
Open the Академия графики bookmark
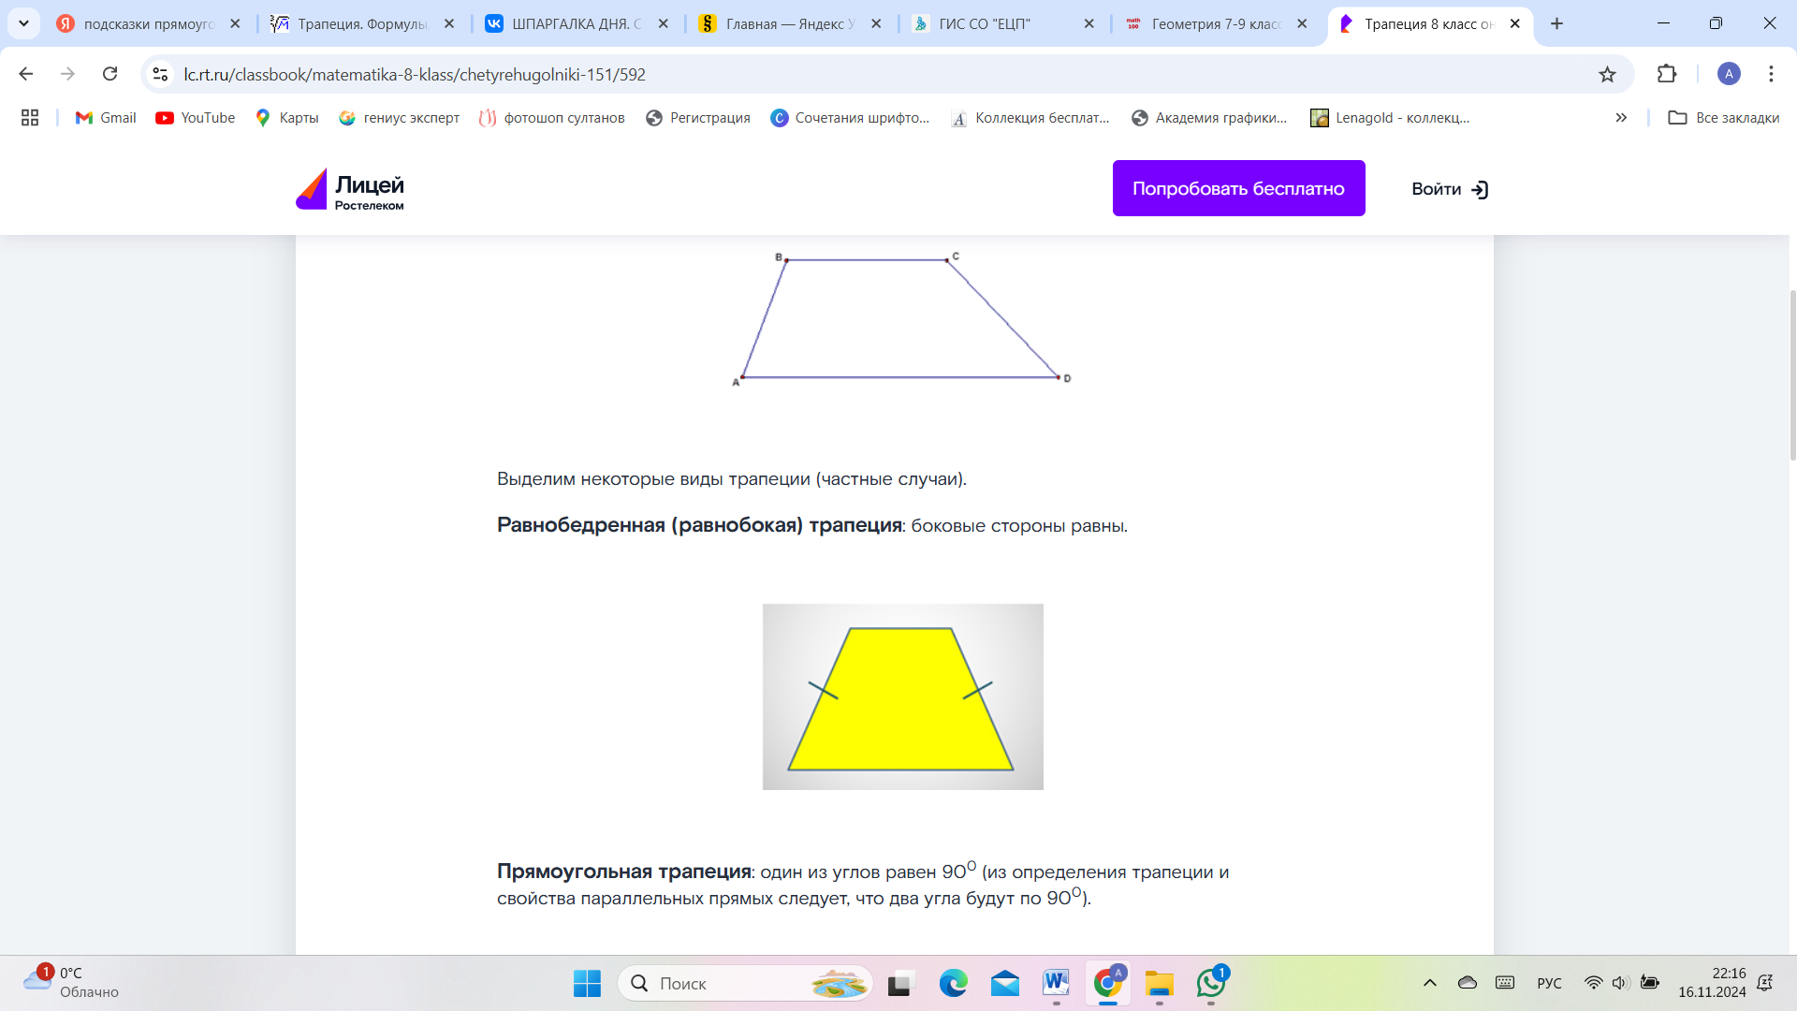coord(1209,118)
